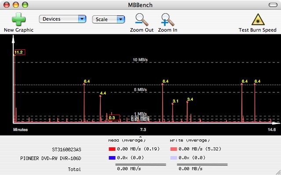The image size is (281, 175).
Task: Open the Scale dropdown
Action: [x=109, y=19]
